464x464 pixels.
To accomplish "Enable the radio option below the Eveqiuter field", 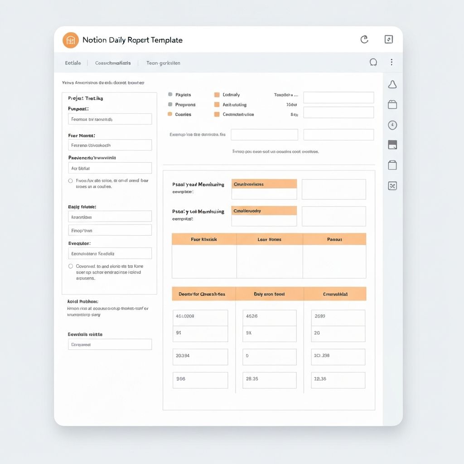I will coord(71,266).
